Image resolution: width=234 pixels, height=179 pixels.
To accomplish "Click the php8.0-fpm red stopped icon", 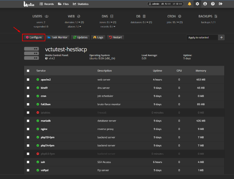I will (38, 154).
